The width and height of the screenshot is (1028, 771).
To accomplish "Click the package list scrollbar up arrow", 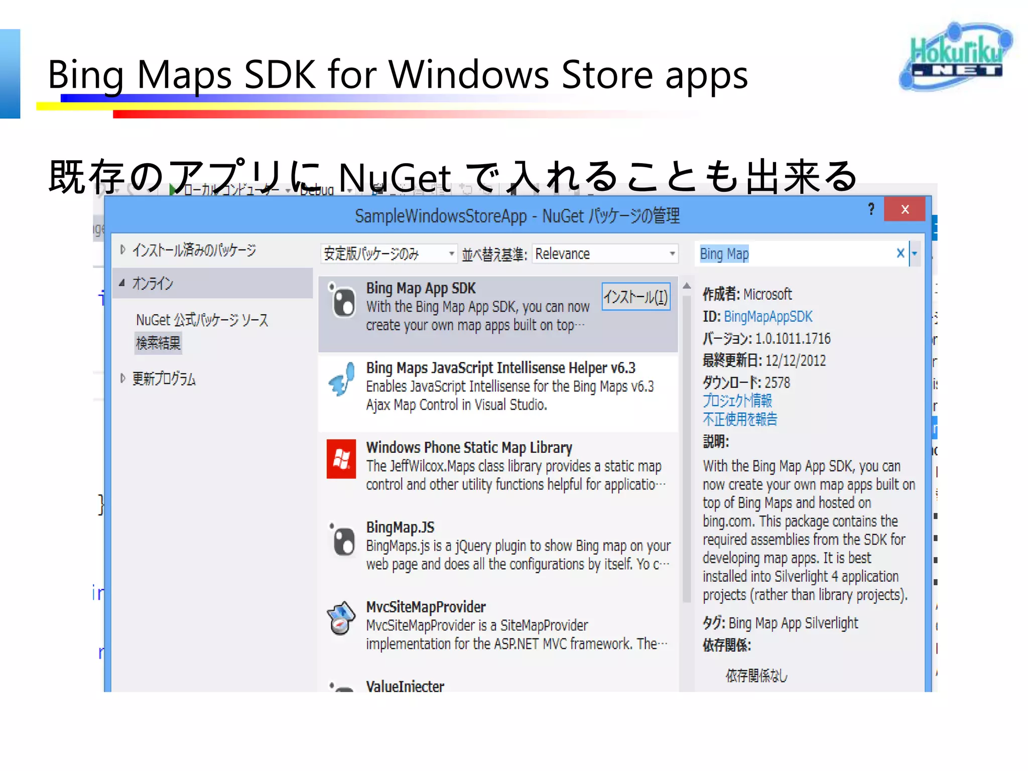I will (x=687, y=286).
